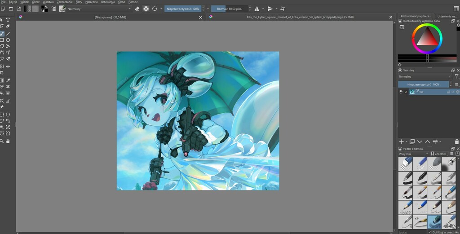Adjust Rozmiar 60,00 piks. brush size slider
This screenshot has width=460, height=234.
tap(230, 9)
